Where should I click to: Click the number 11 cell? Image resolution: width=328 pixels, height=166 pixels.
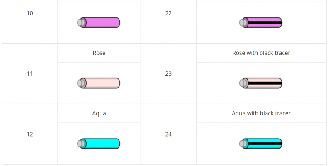(x=30, y=74)
